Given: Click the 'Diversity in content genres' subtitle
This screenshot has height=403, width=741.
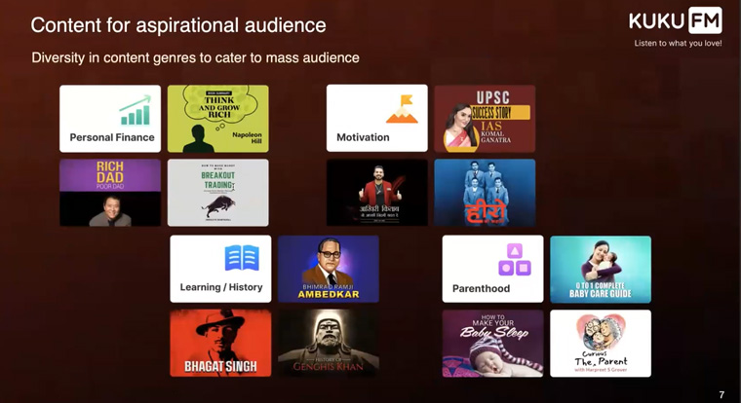Looking at the screenshot, I should (x=195, y=57).
